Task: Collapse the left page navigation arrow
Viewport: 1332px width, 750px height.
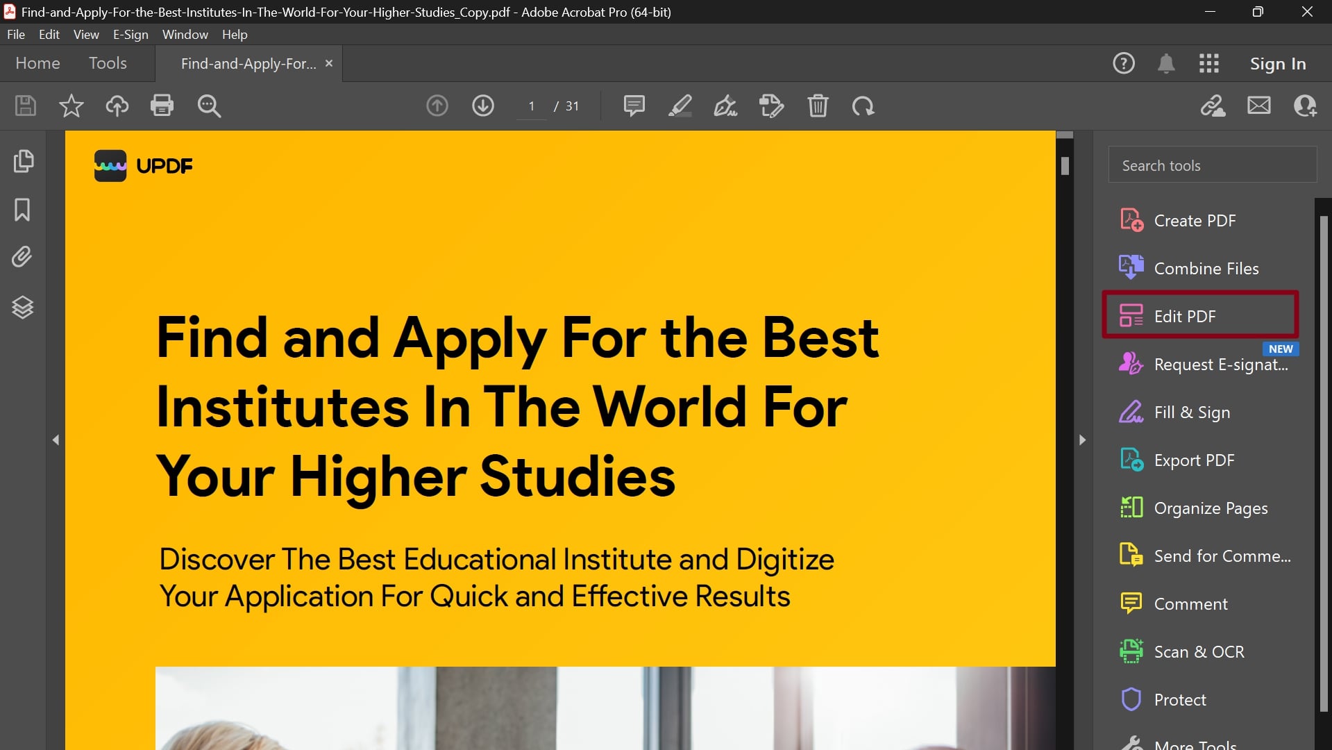Action: click(56, 439)
